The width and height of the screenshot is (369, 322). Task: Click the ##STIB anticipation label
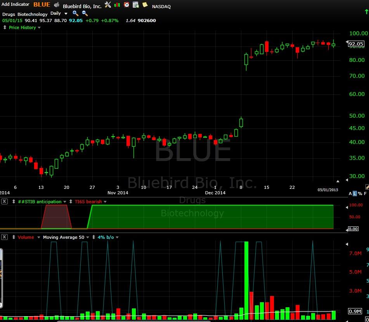(x=40, y=202)
